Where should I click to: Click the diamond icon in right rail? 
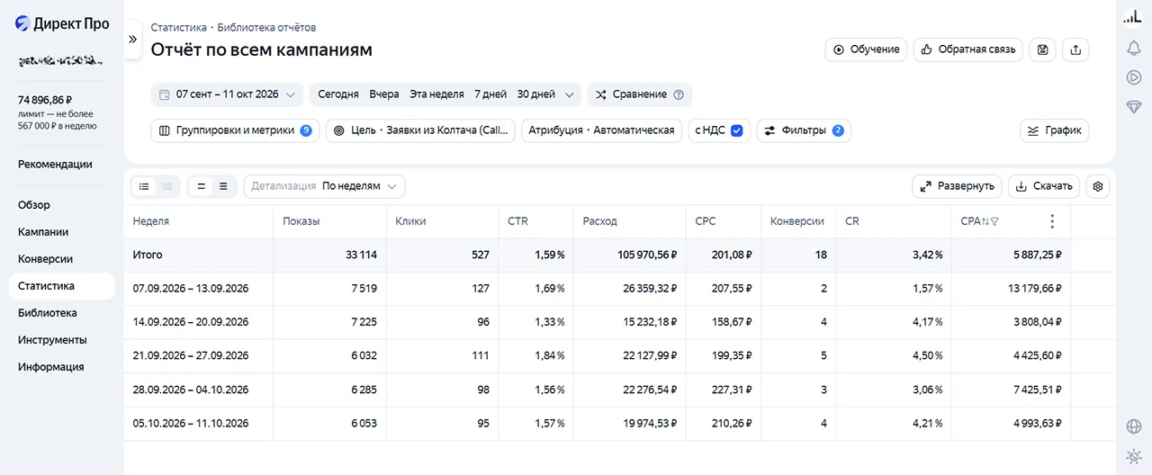(x=1134, y=106)
